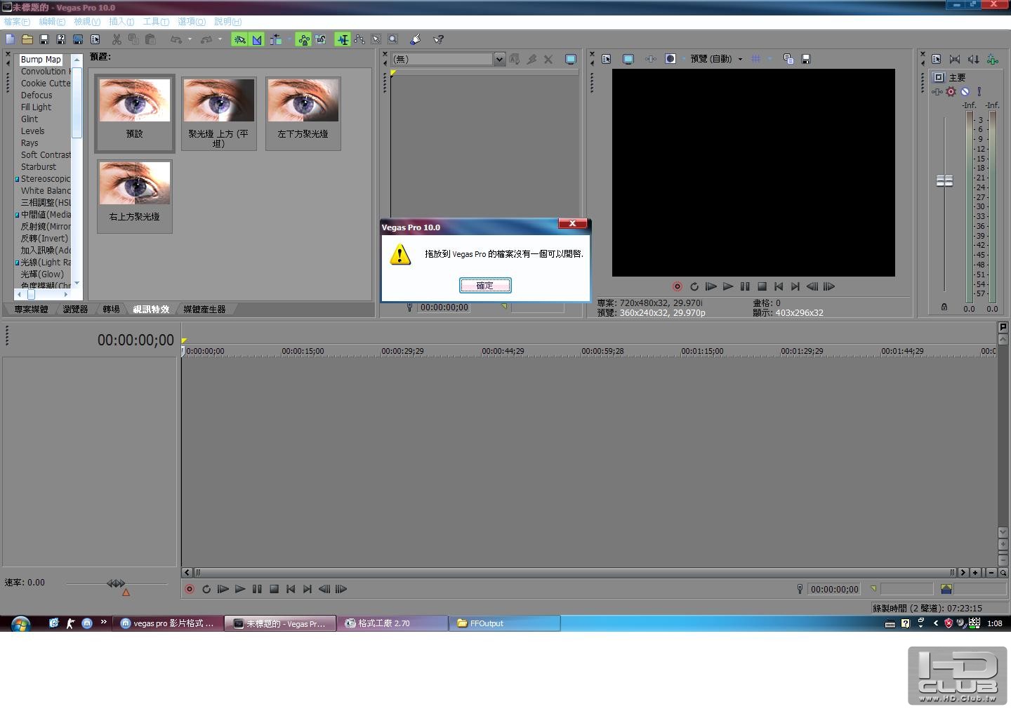Open the Auto Ripple mode dropdown arrow
The image size is (1011, 709).
(x=289, y=39)
